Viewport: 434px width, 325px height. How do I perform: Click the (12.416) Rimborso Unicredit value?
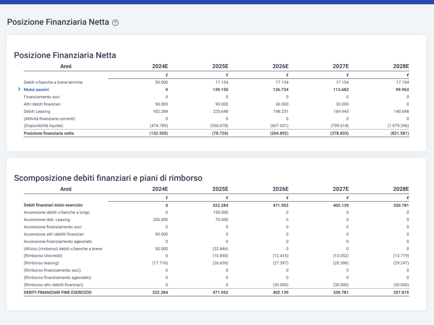280,256
